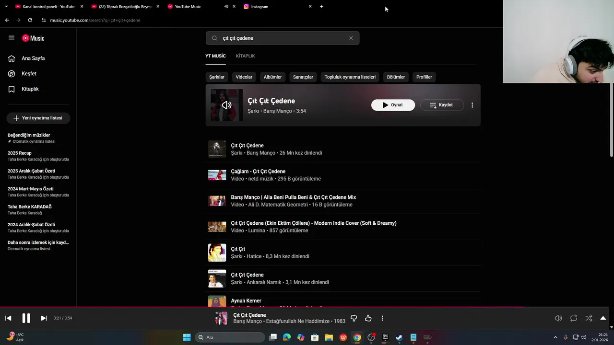614x345 pixels.
Task: Toggle shuffle in player bar
Action: coord(589,318)
